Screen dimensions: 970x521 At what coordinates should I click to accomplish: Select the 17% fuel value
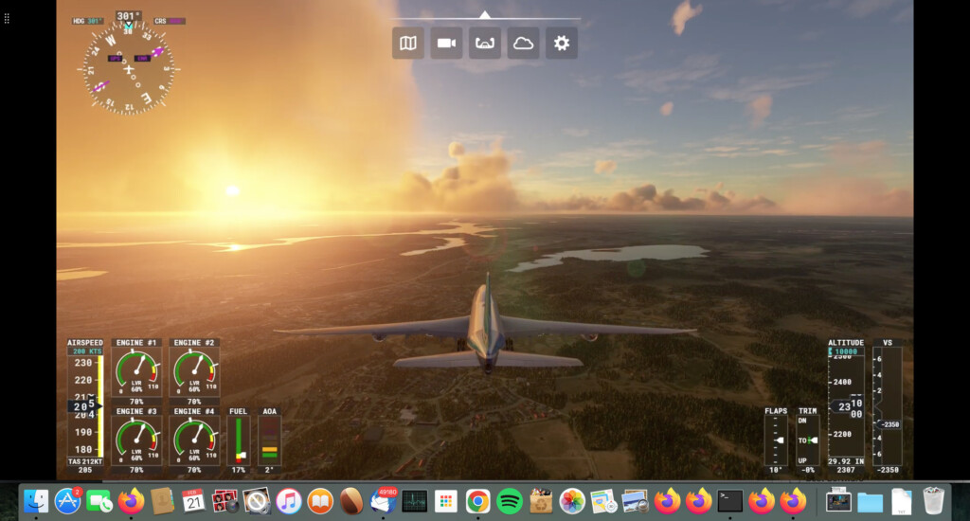point(238,470)
